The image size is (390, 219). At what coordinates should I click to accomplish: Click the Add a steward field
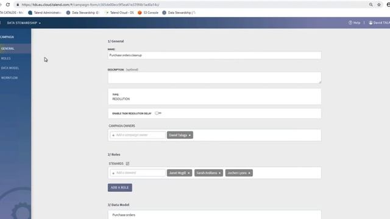(138, 173)
